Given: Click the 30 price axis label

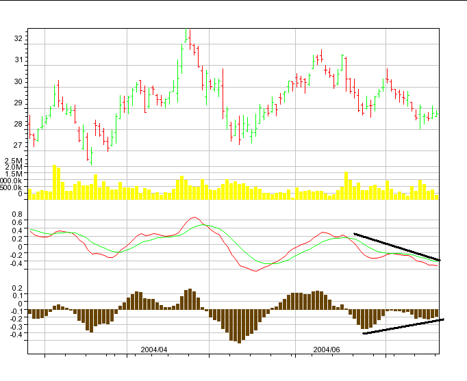Looking at the screenshot, I should point(17,81).
